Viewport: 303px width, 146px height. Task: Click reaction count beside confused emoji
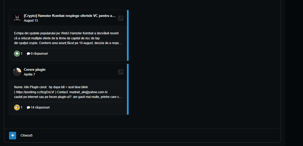tap(22, 107)
